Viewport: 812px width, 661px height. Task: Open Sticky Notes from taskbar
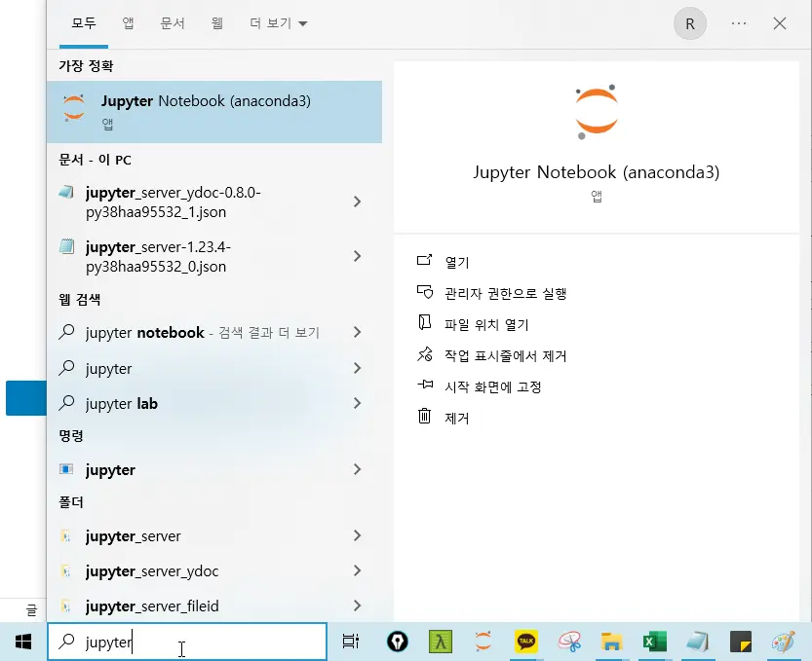pyautogui.click(x=740, y=642)
